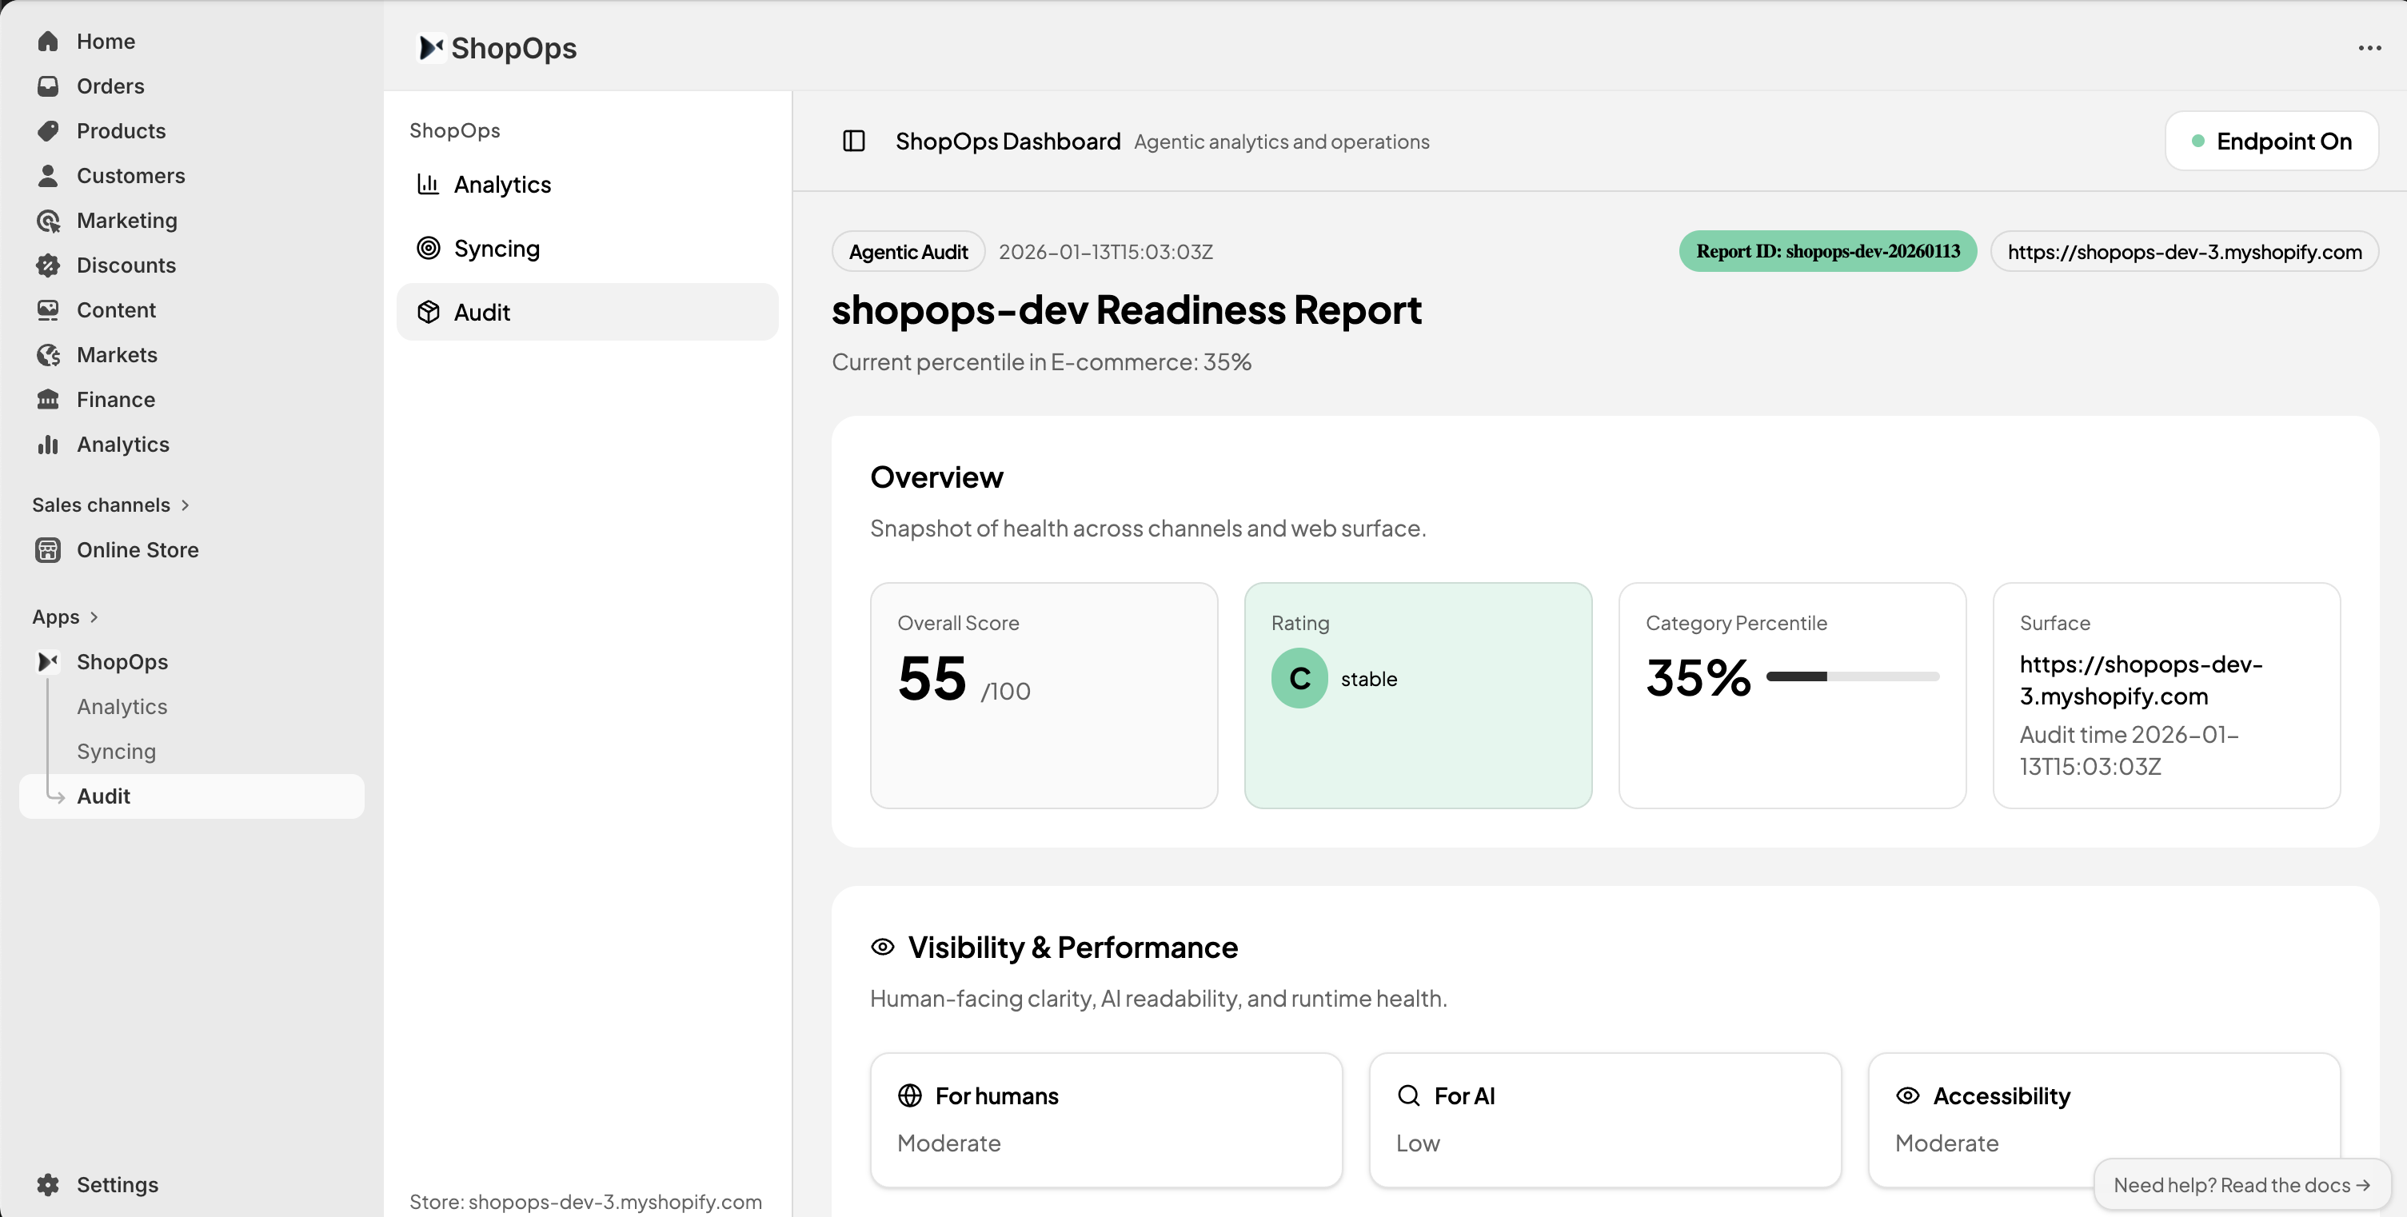Click the Markets globe icon
The height and width of the screenshot is (1217, 2407).
click(x=50, y=355)
